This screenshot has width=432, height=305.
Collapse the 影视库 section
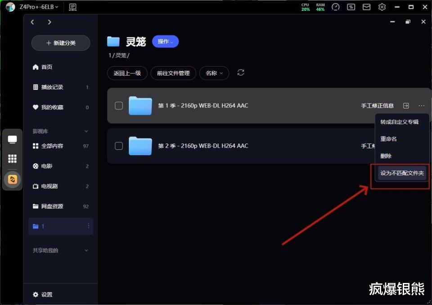pos(86,131)
